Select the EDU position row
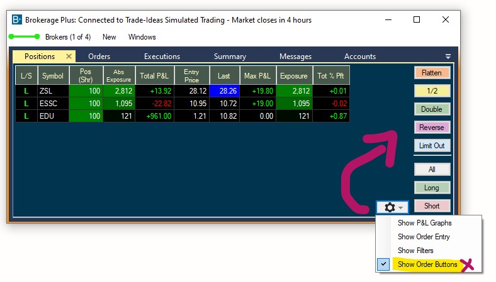 point(52,116)
